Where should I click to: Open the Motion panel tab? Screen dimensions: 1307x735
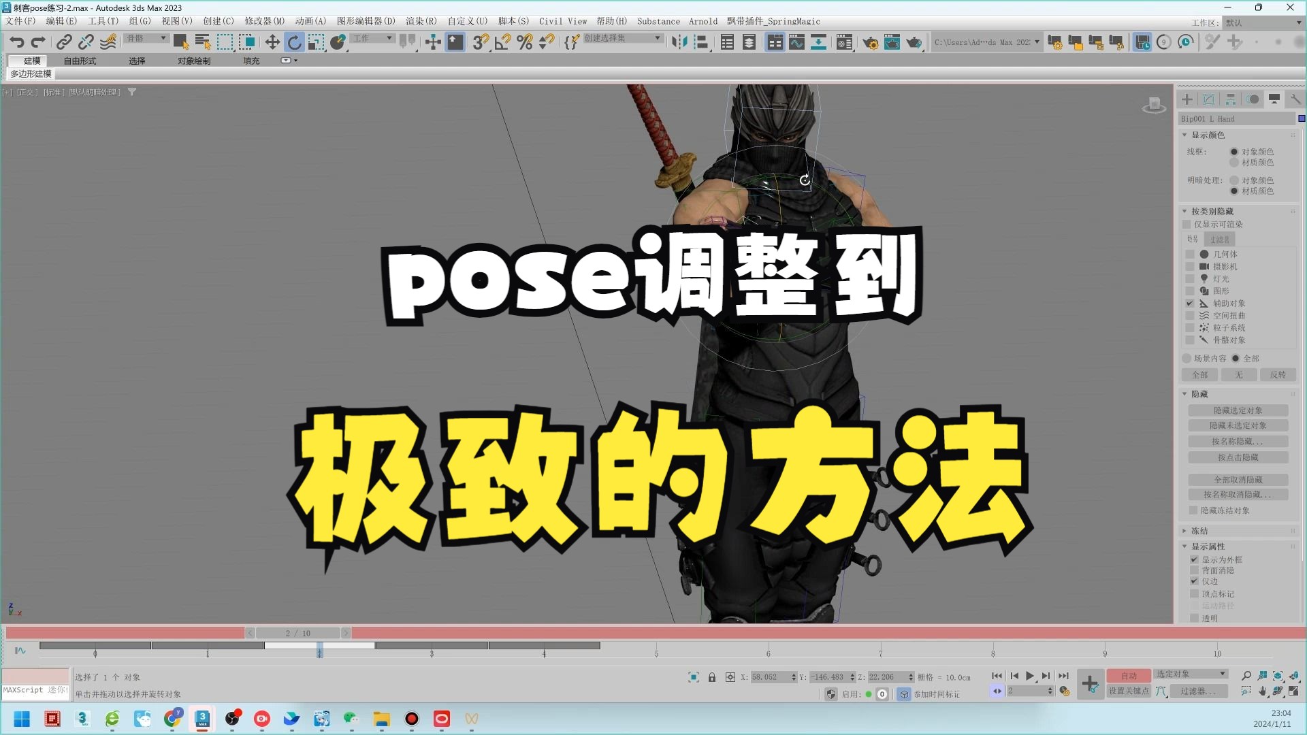(x=1253, y=99)
